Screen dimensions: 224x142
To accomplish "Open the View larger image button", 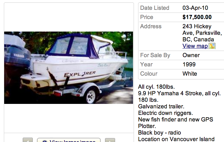I will tap(69, 141).
